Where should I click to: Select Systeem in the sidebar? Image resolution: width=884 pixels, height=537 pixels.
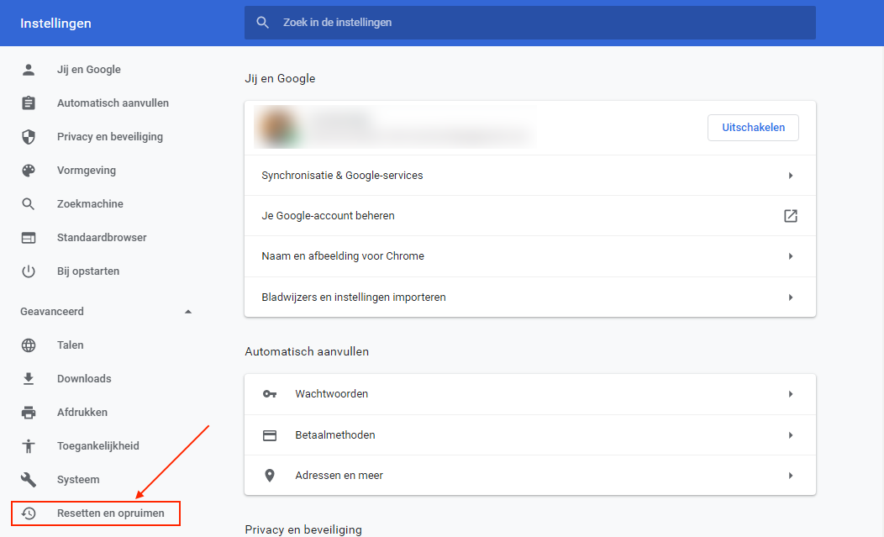coord(78,480)
